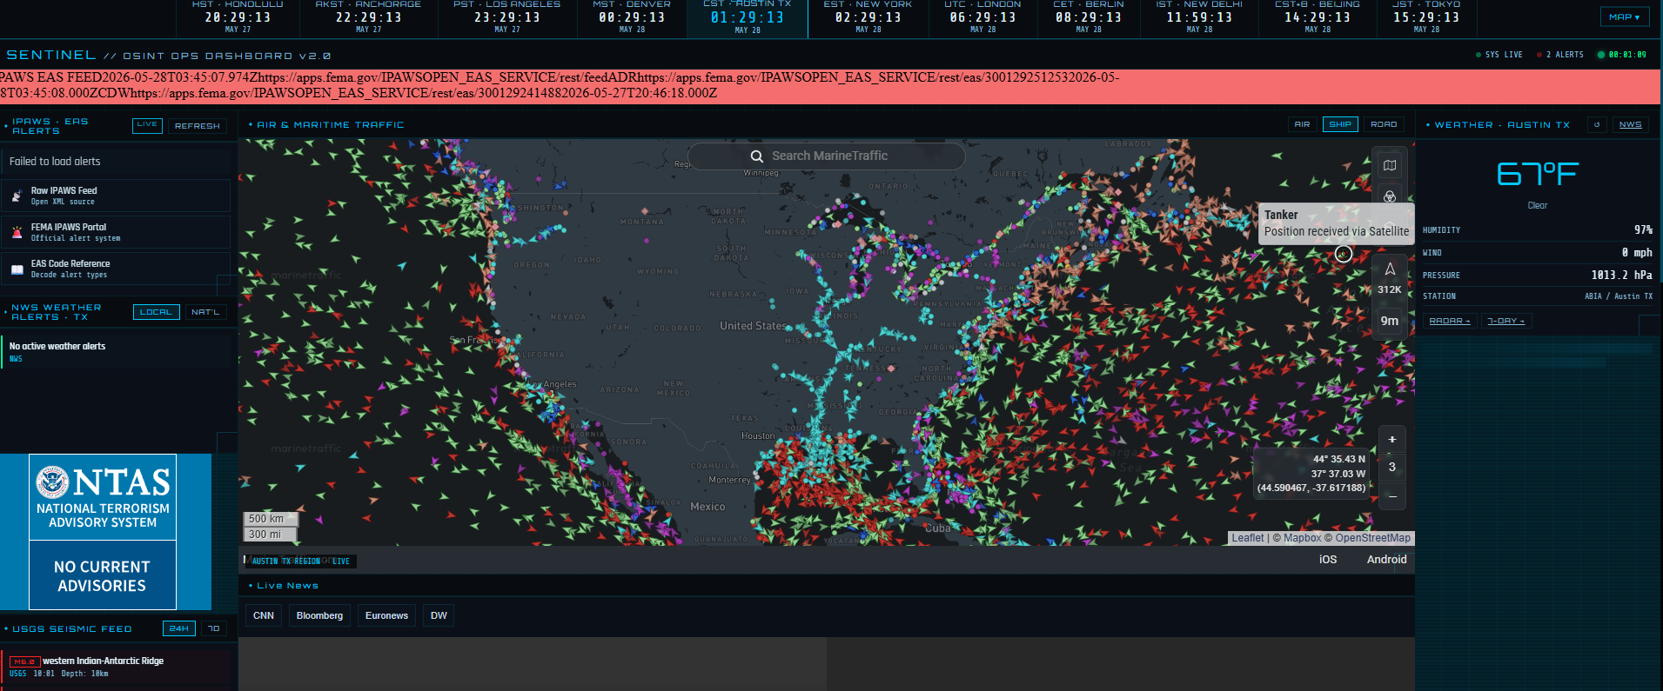Image resolution: width=1663 pixels, height=691 pixels.
Task: Select the Euronews live news channel
Action: [386, 615]
